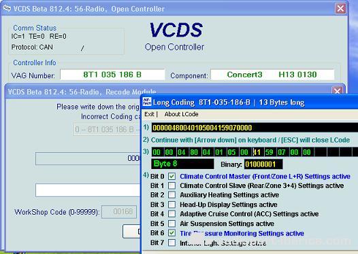Close the VCDS Open Controller window
Screen dimensions: 358x254
pyautogui.click(x=340, y=9)
